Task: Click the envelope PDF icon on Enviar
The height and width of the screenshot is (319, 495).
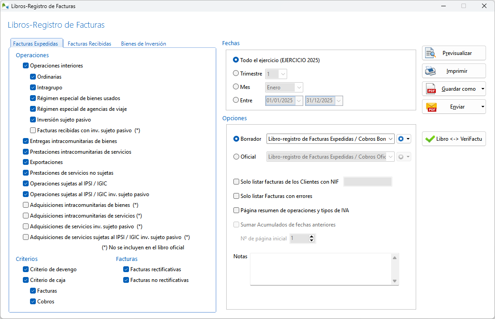Action: pyautogui.click(x=431, y=107)
